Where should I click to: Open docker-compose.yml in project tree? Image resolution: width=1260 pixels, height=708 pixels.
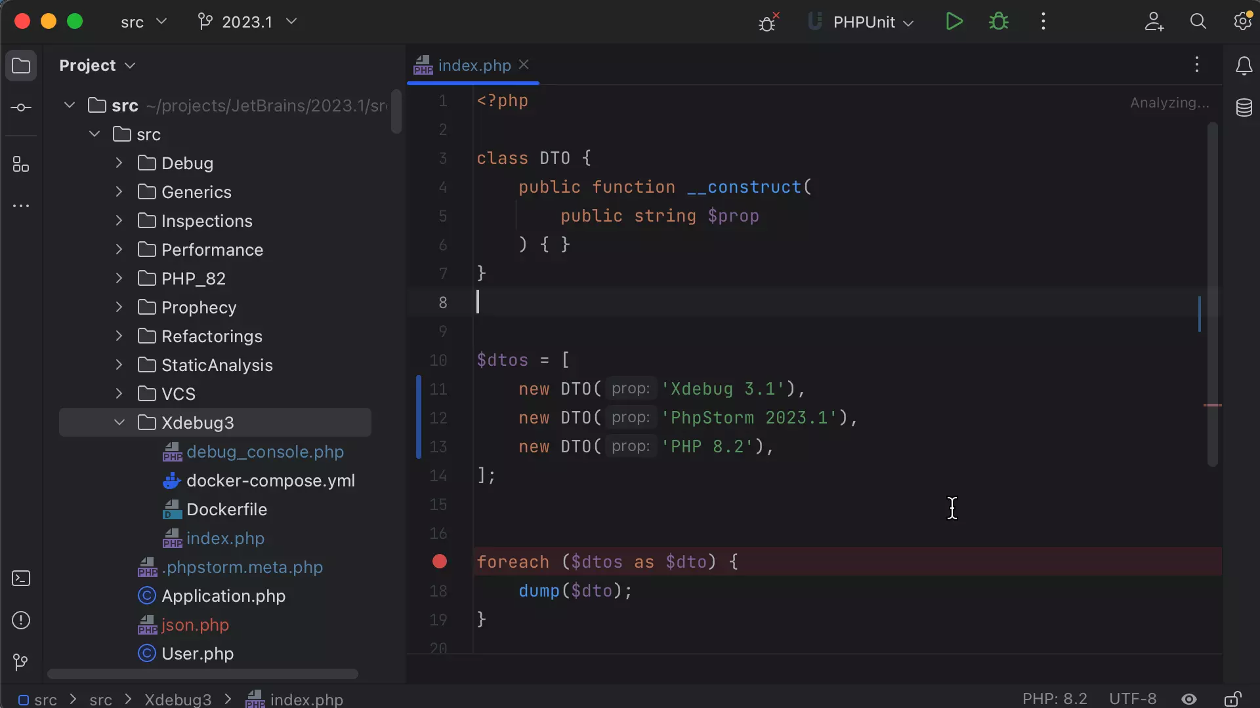pyautogui.click(x=270, y=481)
